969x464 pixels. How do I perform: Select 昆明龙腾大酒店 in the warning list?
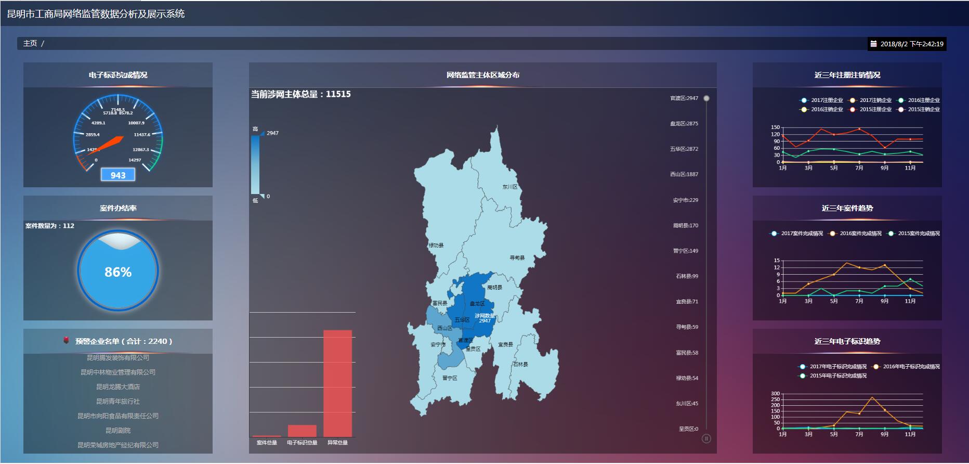[118, 387]
